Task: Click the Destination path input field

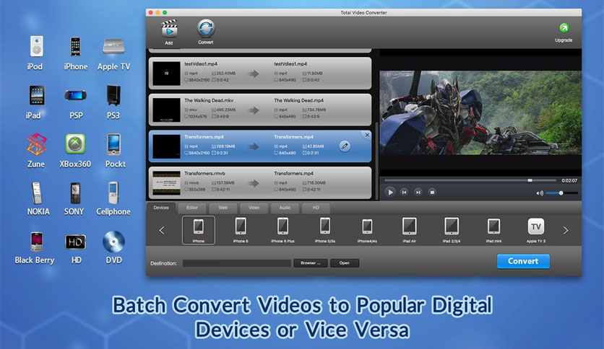Action: pyautogui.click(x=236, y=263)
